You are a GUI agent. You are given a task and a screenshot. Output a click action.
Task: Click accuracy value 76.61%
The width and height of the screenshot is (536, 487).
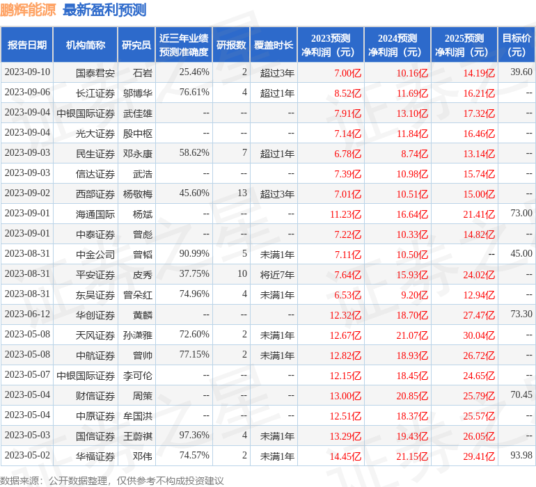click(x=194, y=92)
